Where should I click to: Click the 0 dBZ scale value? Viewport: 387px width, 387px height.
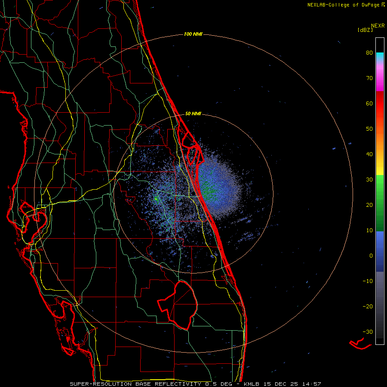[371, 256]
